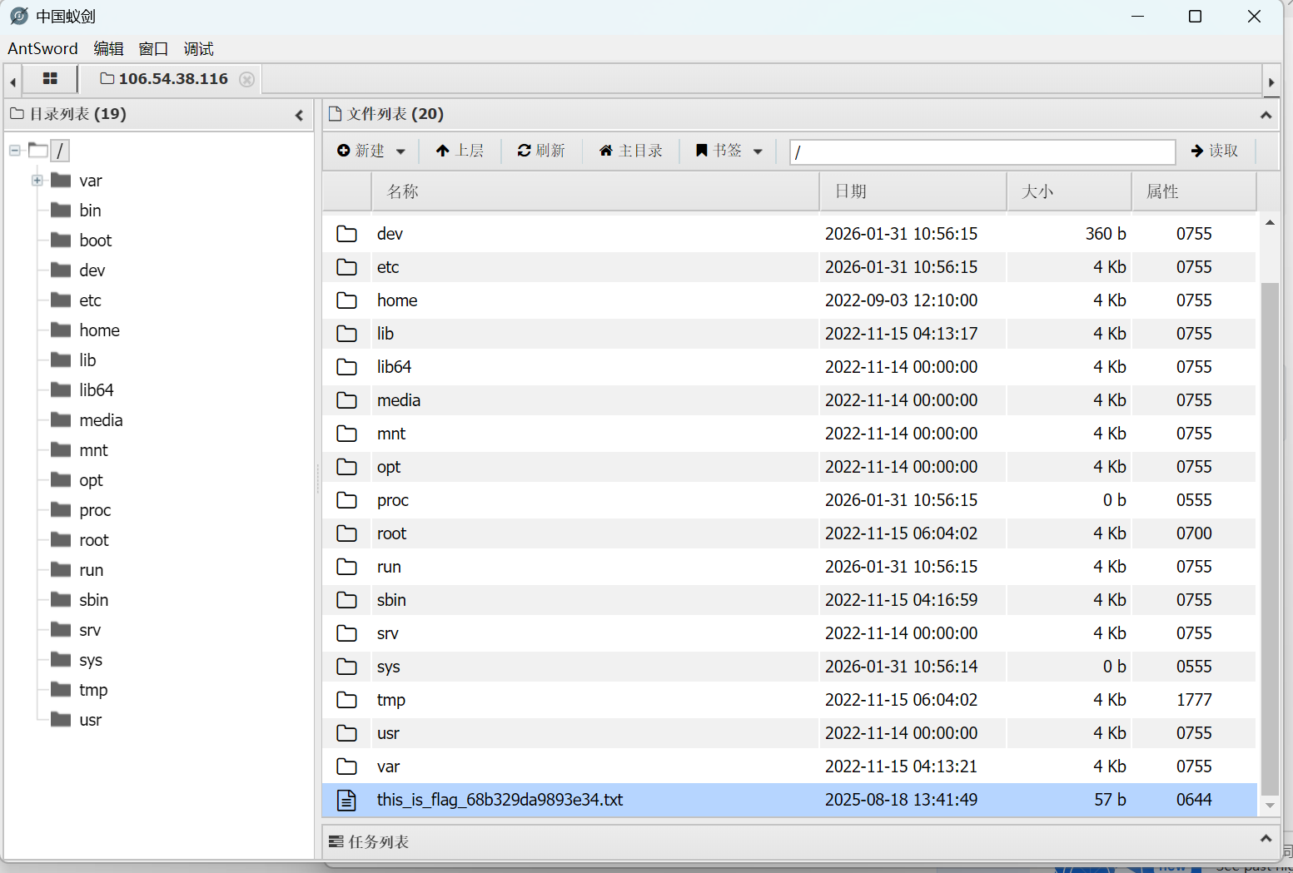Select the home folder in tree
This screenshot has width=1293, height=873.
pyautogui.click(x=99, y=330)
